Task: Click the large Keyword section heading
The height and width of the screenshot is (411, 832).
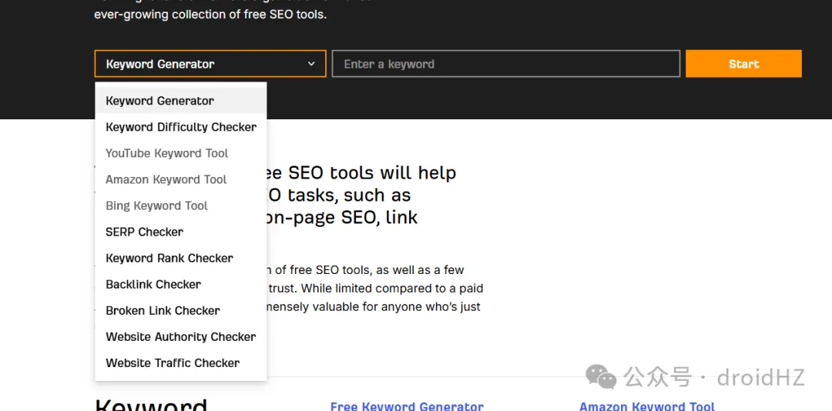Action: 151,404
